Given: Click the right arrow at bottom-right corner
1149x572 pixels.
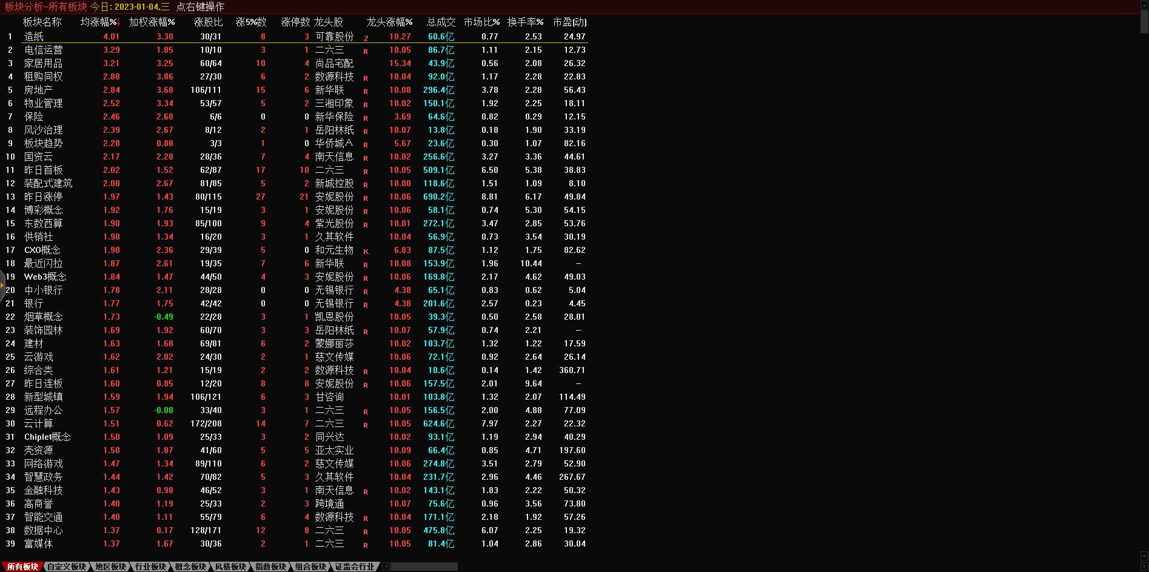Looking at the screenshot, I should point(1144,567).
